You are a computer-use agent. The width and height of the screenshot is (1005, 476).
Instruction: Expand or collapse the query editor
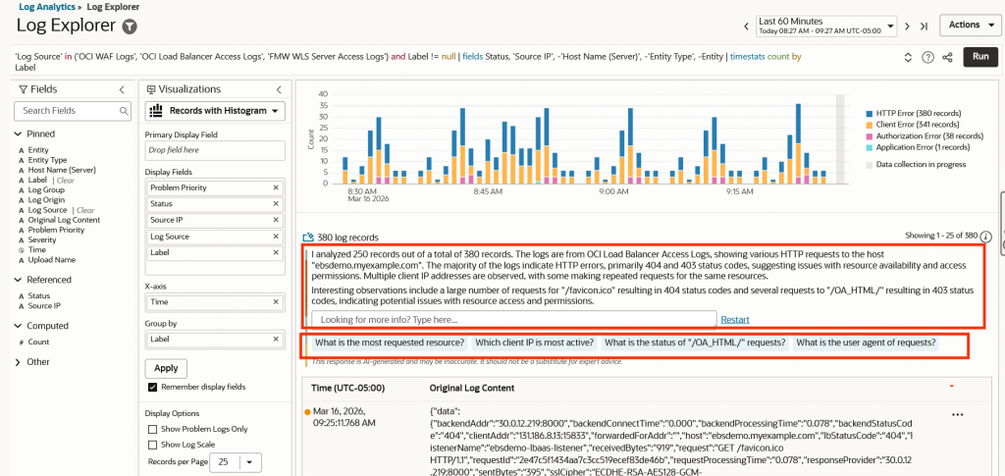(908, 57)
